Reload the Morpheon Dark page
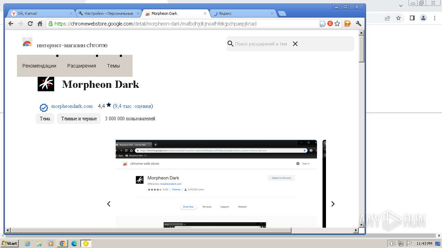This screenshot has height=248, width=442. point(30,24)
